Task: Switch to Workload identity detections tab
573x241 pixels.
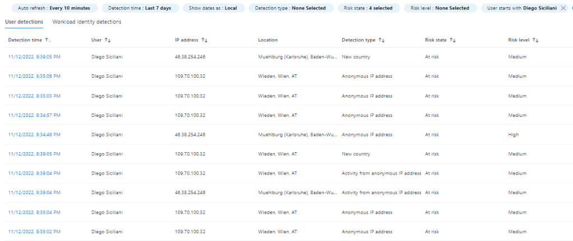Action: coord(87,22)
